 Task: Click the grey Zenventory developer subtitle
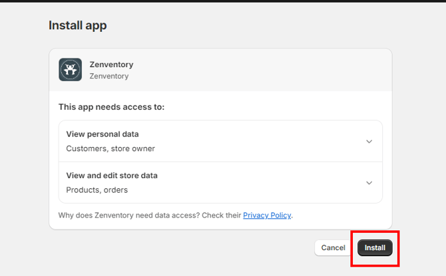[x=109, y=76]
